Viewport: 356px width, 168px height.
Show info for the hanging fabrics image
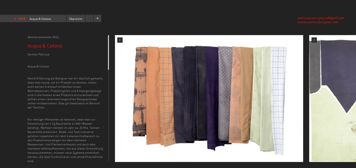point(120,40)
